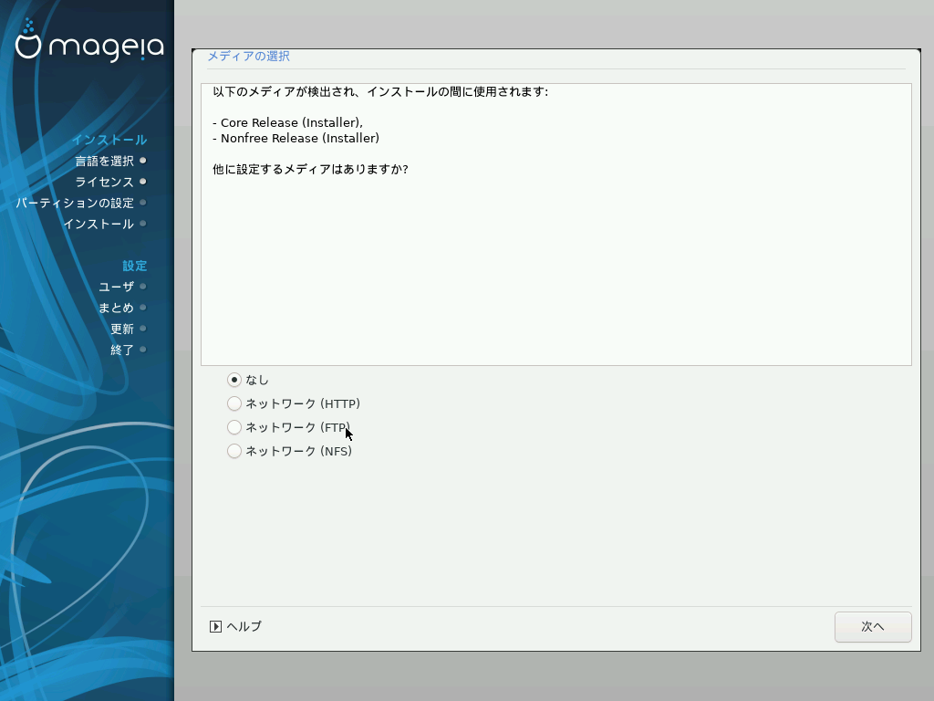The width and height of the screenshot is (934, 701).
Task: Click the status dot beside パーティションの設定
Action: 143,203
